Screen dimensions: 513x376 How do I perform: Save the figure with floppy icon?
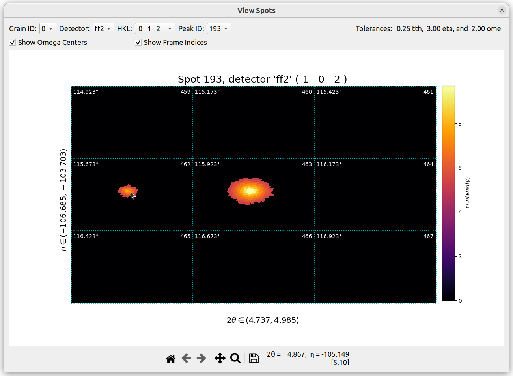[x=254, y=358]
